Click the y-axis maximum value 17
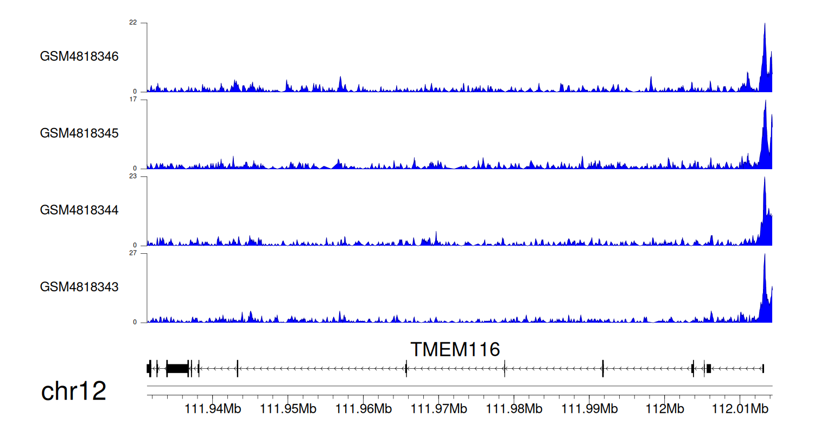Viewport: 814px width, 423px height. [x=133, y=100]
